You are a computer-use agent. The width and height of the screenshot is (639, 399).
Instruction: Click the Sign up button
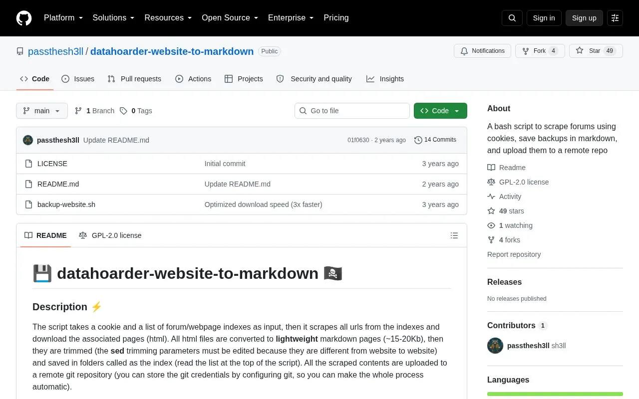pos(584,18)
